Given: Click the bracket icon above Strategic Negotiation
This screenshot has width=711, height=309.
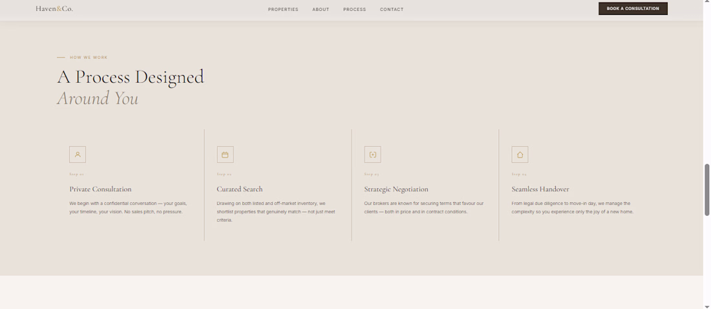Looking at the screenshot, I should [372, 154].
